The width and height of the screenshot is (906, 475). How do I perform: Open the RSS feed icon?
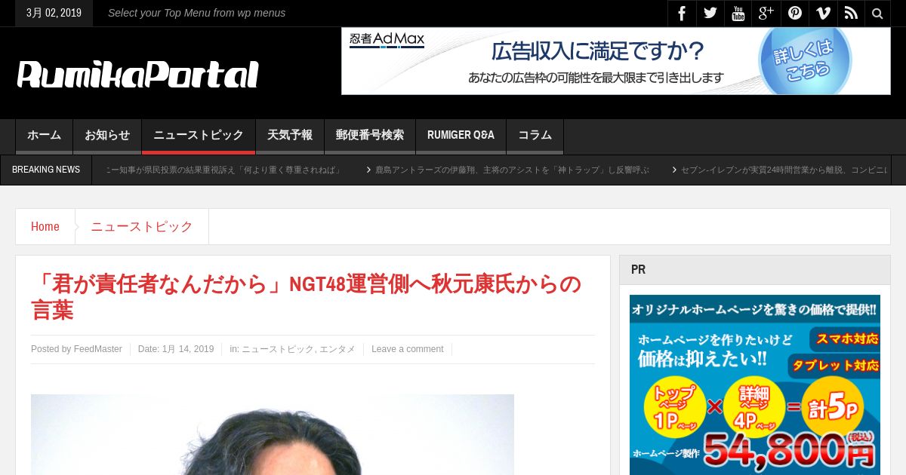coord(851,13)
